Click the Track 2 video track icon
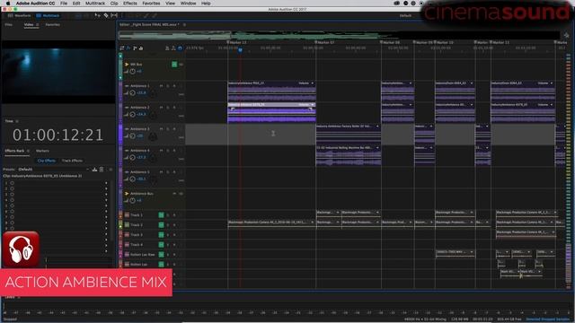This screenshot has width=575, height=323. pyautogui.click(x=127, y=225)
